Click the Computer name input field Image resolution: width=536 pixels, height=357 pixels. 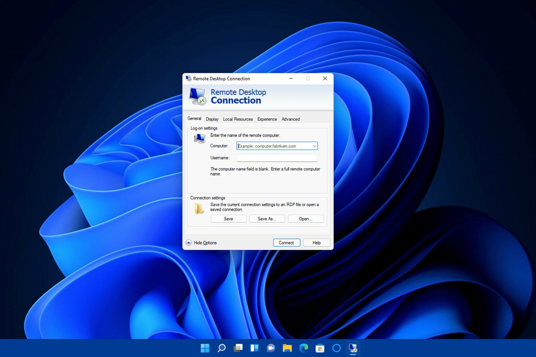tap(276, 145)
